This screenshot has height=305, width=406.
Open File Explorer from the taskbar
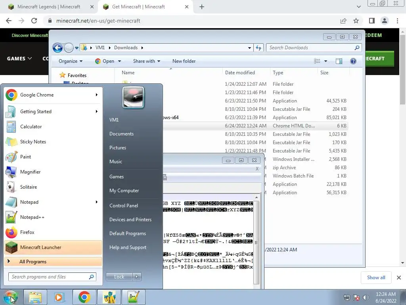pyautogui.click(x=35, y=297)
